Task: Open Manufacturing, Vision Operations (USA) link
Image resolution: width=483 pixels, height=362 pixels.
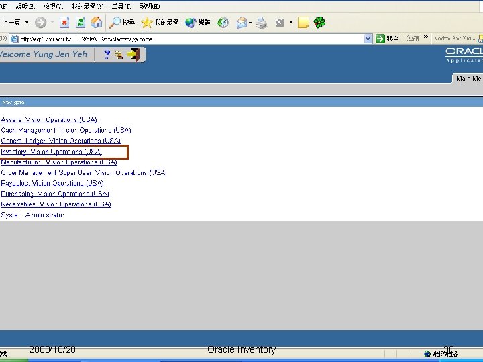Action: tap(59, 162)
